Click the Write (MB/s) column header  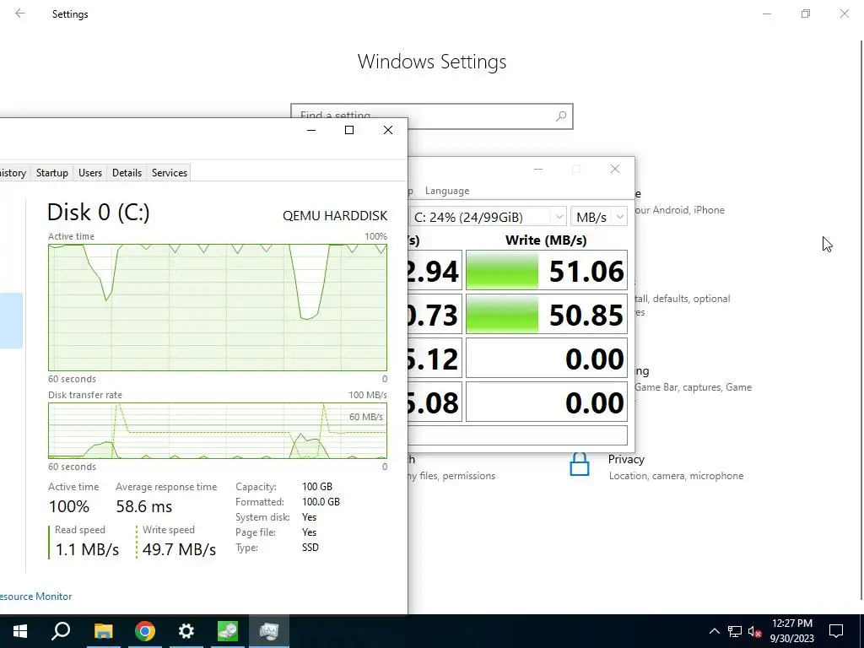pos(546,240)
